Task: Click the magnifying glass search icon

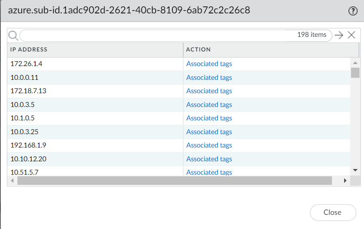Action: [13, 35]
